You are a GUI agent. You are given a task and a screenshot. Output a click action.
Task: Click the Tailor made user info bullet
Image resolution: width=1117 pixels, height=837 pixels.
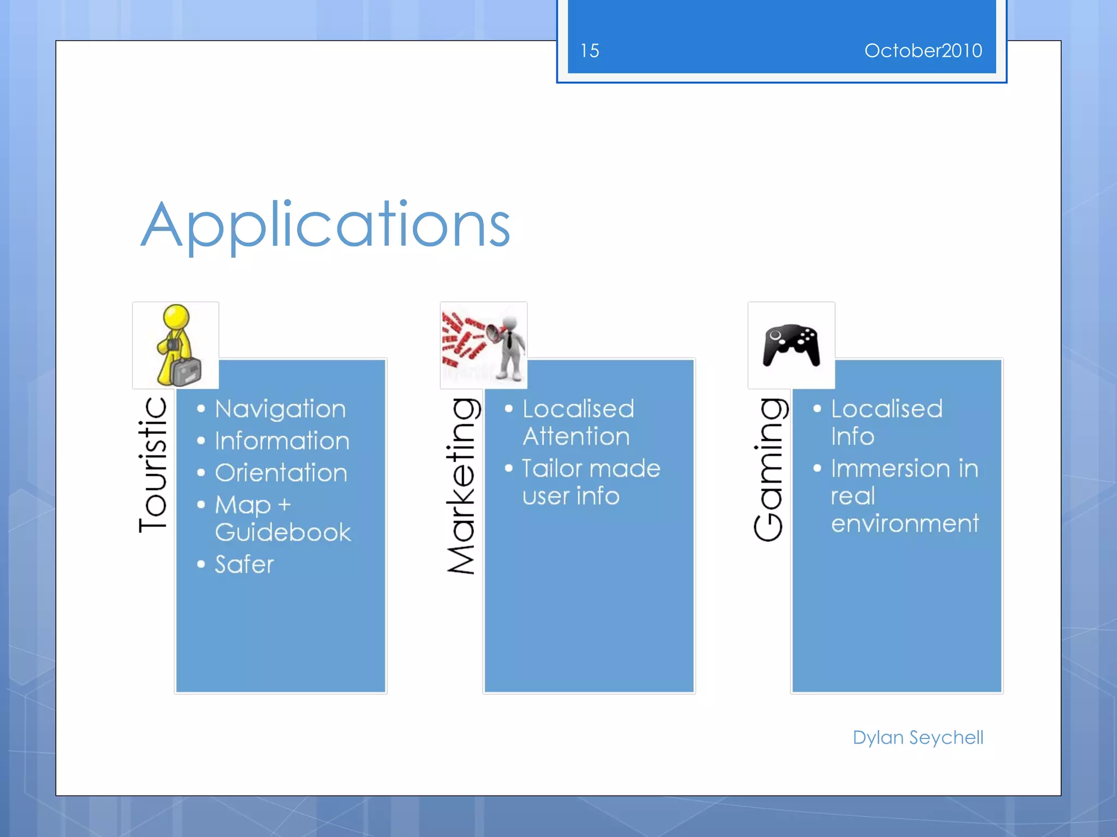coord(591,482)
